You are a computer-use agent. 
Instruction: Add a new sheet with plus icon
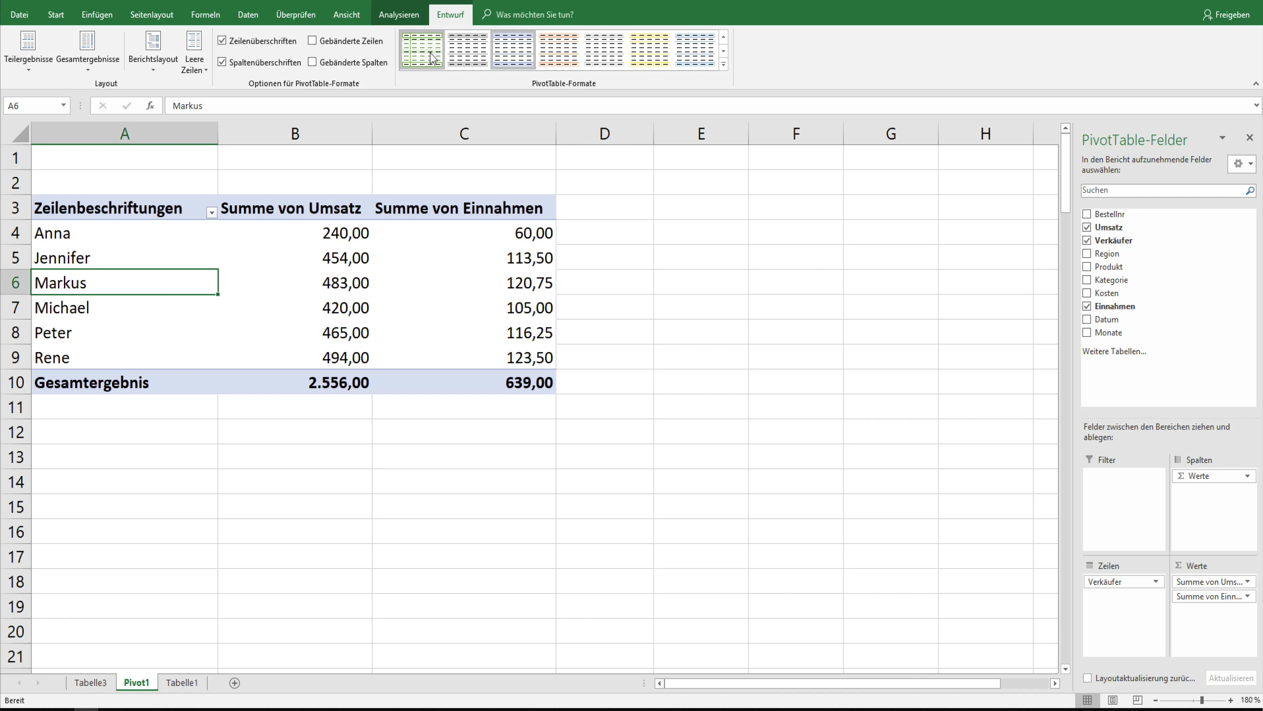tap(234, 683)
